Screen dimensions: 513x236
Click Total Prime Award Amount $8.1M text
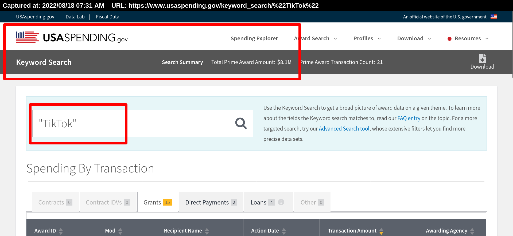[251, 62]
